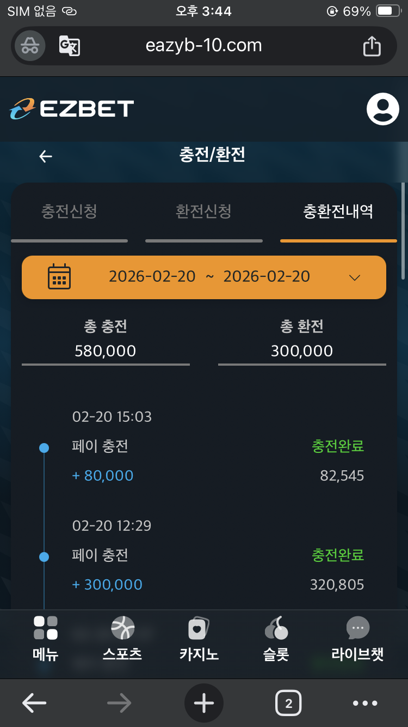Tap the incognito mode icon
Viewport: 408px width, 727px height.
(30, 46)
